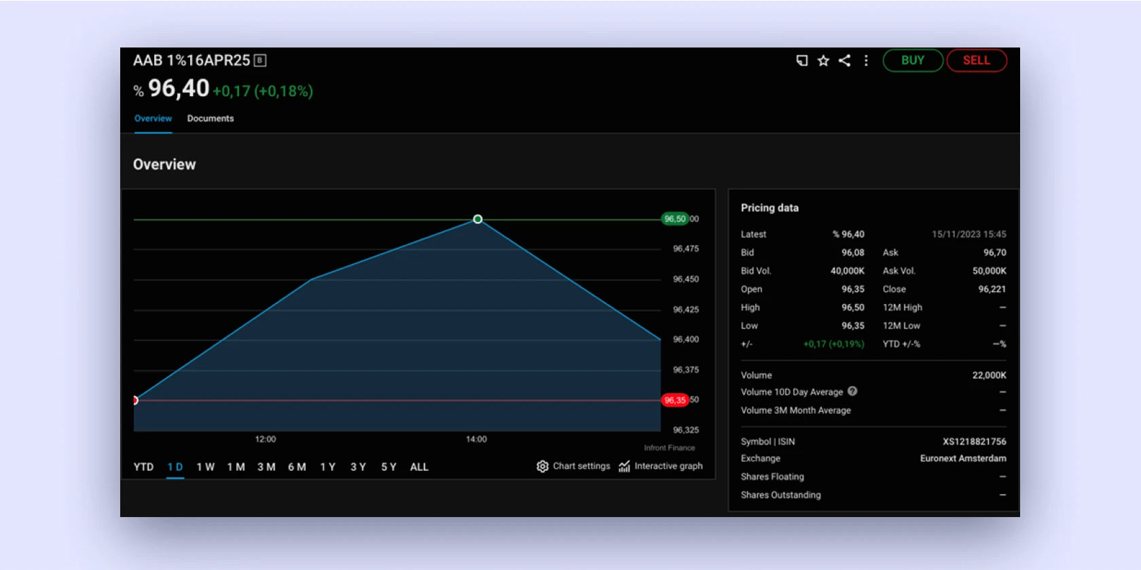Add bond to favorites with star icon
1141x570 pixels.
coord(823,60)
